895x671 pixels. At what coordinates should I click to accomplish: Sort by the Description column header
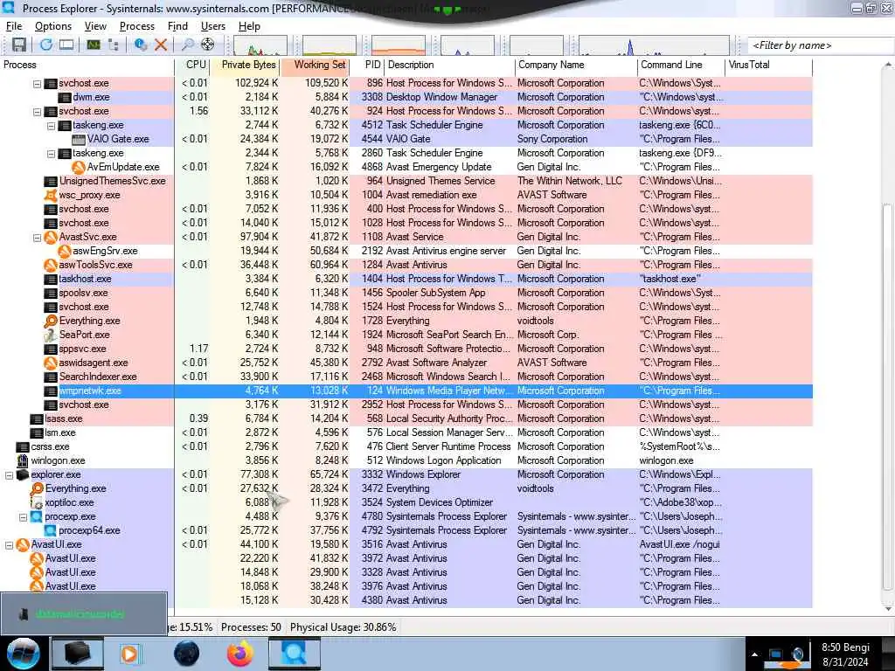click(450, 65)
